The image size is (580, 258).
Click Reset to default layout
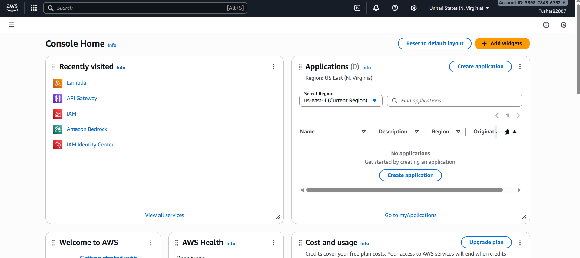pyautogui.click(x=435, y=43)
